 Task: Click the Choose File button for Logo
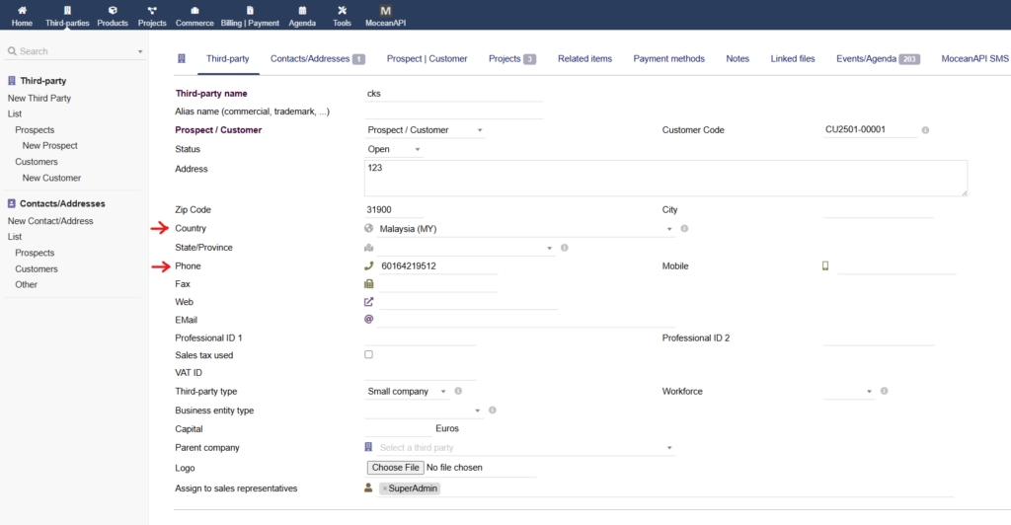tap(395, 467)
